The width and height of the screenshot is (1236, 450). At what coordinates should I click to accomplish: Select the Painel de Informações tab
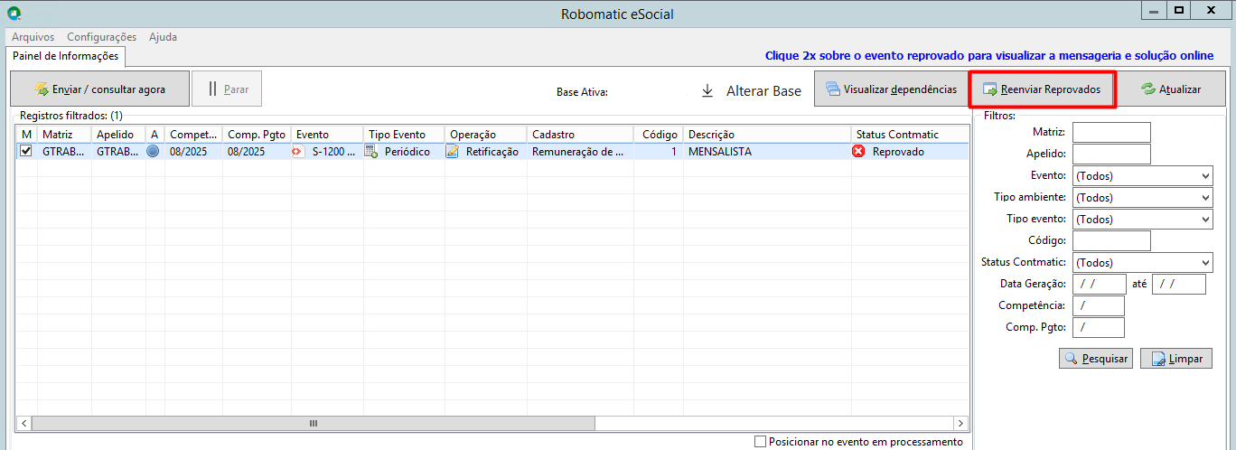(x=66, y=56)
